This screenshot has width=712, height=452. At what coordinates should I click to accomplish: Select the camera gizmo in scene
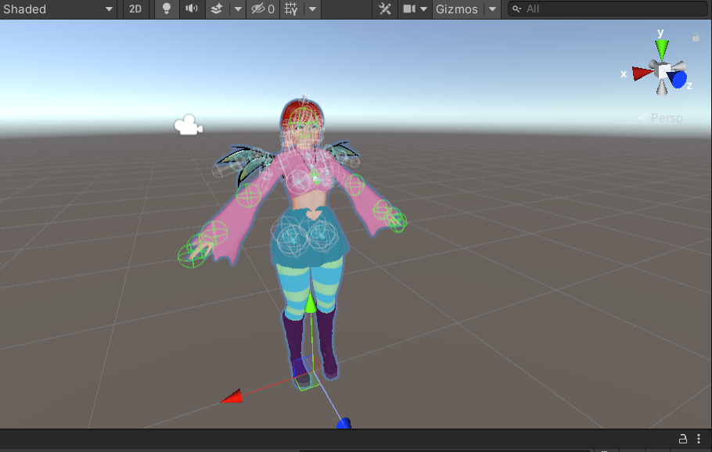189,125
